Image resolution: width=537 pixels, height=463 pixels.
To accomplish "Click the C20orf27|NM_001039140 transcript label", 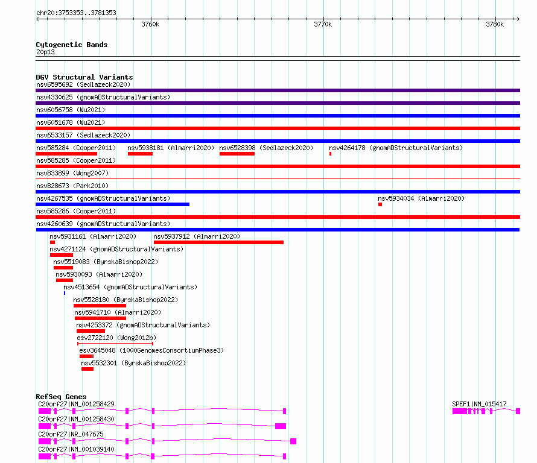I will click(77, 449).
